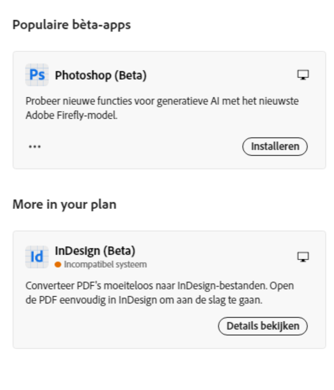Click the Photoshop (Beta) app icon
The width and height of the screenshot is (334, 390).
point(37,74)
